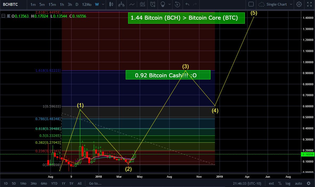Set date range to 5D
This screenshot has width=315, height=187.
pos(14,183)
